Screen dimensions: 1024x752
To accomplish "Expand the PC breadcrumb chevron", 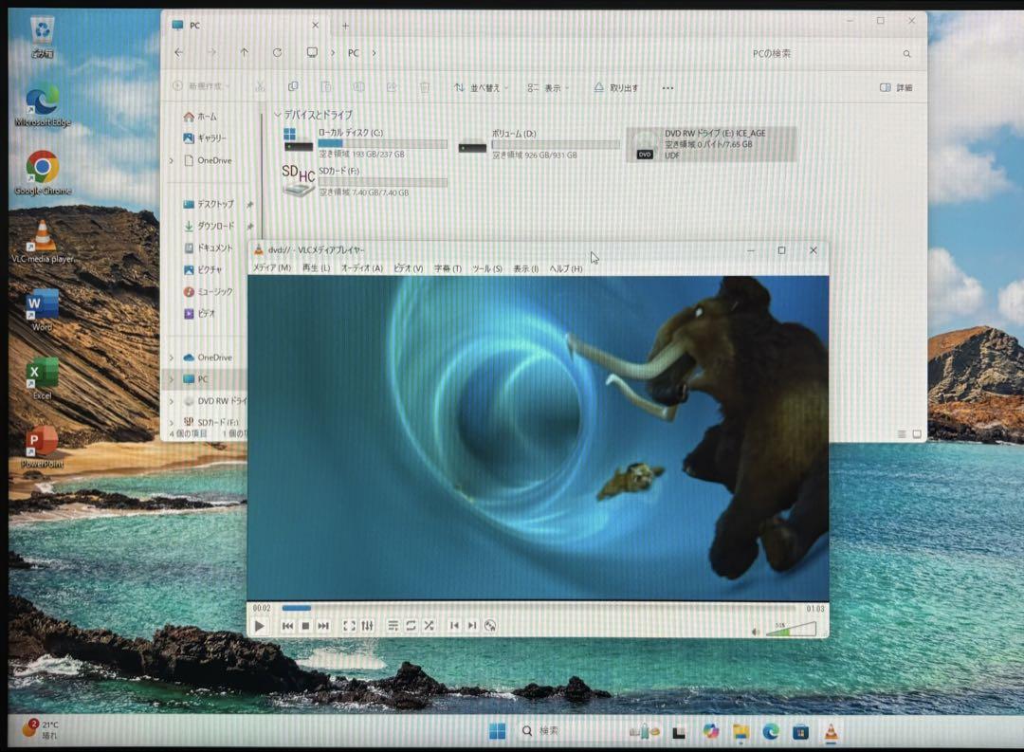I will tap(375, 53).
